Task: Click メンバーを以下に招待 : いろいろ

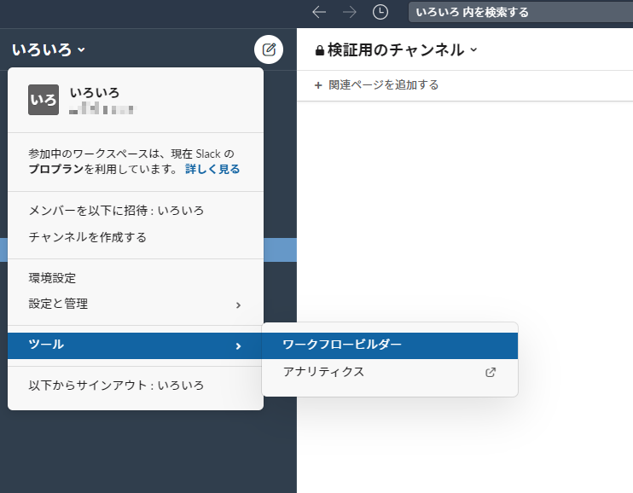Action: [136, 211]
